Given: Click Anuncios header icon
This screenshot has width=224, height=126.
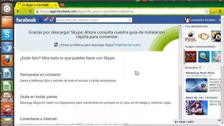Looking at the screenshot, I should 200,68.
